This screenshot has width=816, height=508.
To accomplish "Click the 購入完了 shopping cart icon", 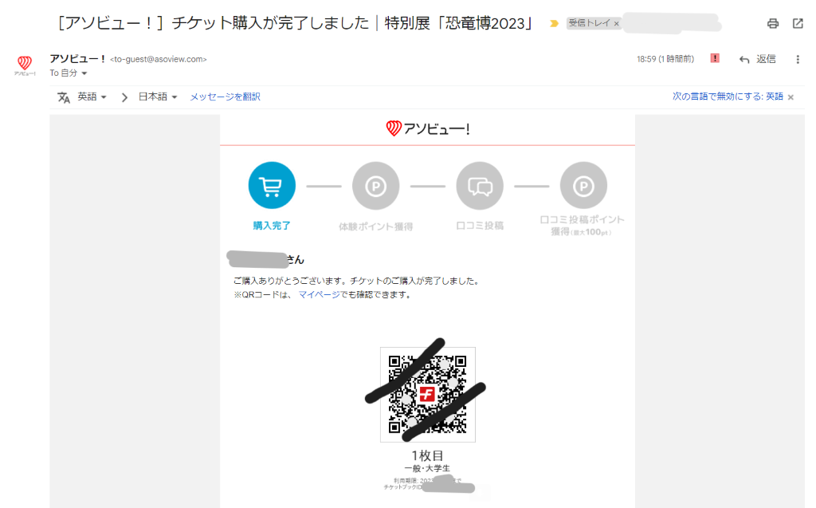I will pyautogui.click(x=272, y=186).
